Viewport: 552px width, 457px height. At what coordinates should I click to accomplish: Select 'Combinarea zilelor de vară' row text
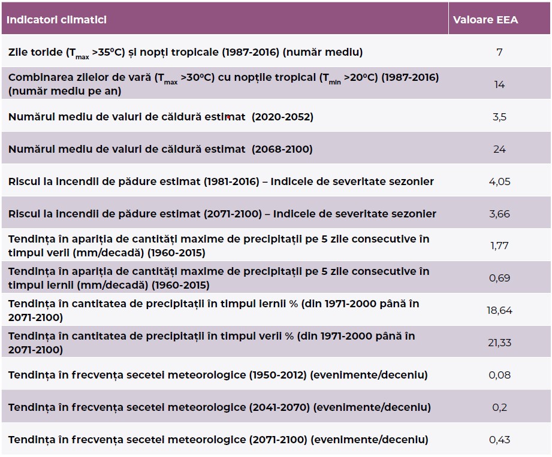tap(224, 84)
